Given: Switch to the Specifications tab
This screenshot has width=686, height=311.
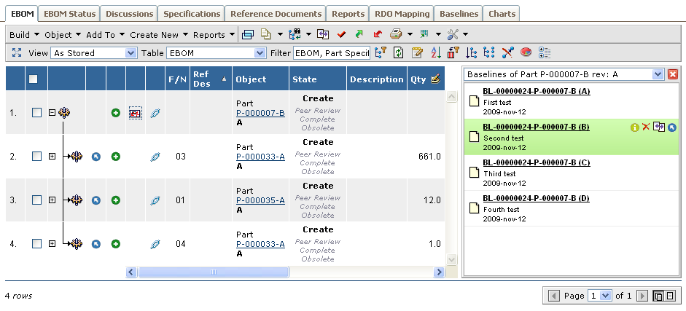Looking at the screenshot, I should (192, 14).
